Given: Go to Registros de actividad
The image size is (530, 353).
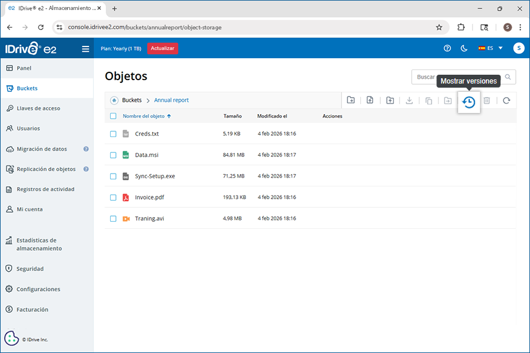Looking at the screenshot, I should tap(45, 189).
